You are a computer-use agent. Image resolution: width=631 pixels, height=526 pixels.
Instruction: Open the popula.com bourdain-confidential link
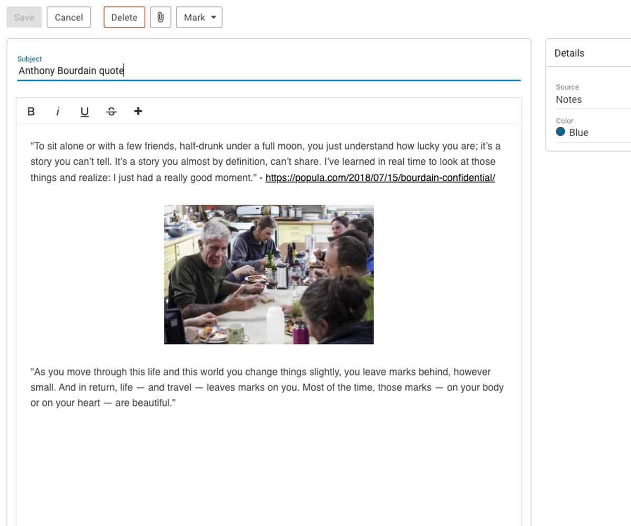[380, 178]
